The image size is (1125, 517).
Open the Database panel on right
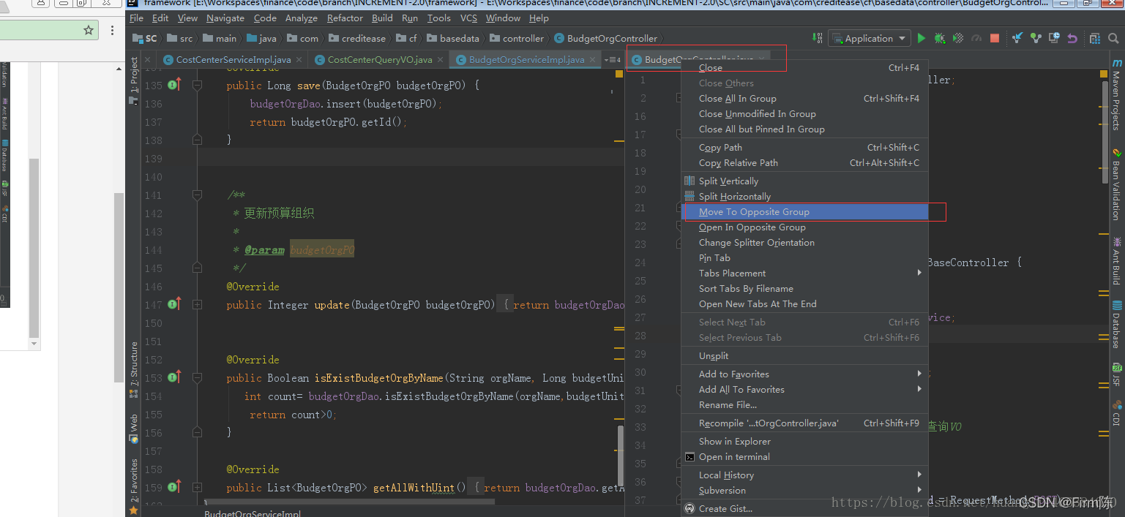click(x=1116, y=324)
